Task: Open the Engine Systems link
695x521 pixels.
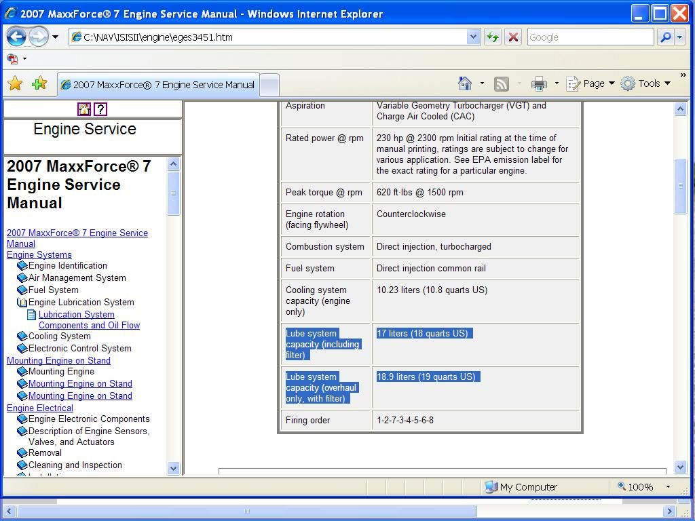Action: (39, 255)
